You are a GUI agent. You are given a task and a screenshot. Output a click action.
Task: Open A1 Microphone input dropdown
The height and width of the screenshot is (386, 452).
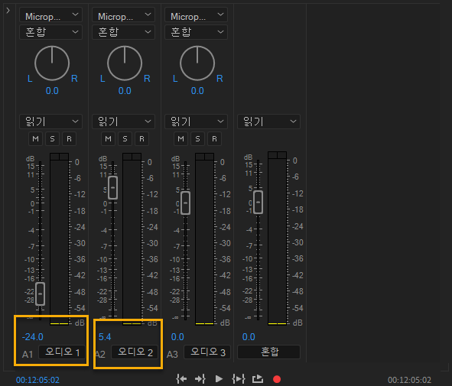coord(50,15)
